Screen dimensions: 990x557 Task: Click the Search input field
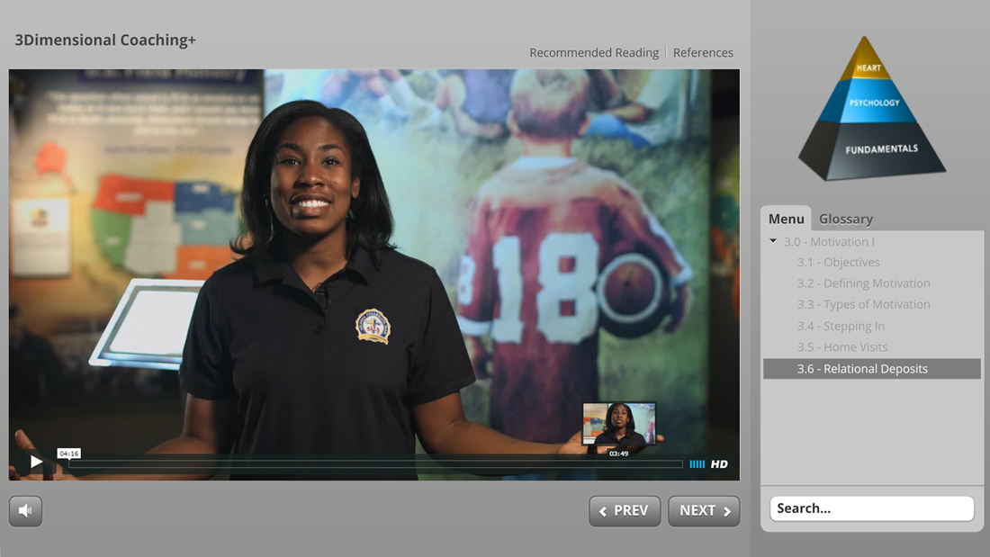tap(871, 508)
